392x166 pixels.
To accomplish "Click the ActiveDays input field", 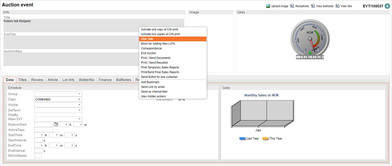I will coord(43,130).
